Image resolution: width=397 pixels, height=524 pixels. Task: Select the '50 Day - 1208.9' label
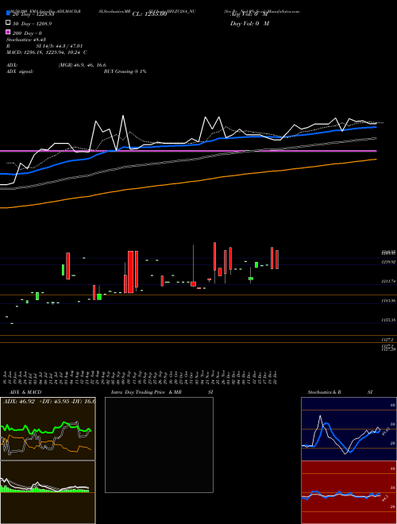(x=32, y=24)
